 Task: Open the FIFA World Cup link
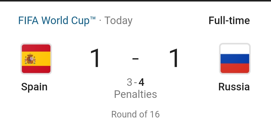click(57, 21)
